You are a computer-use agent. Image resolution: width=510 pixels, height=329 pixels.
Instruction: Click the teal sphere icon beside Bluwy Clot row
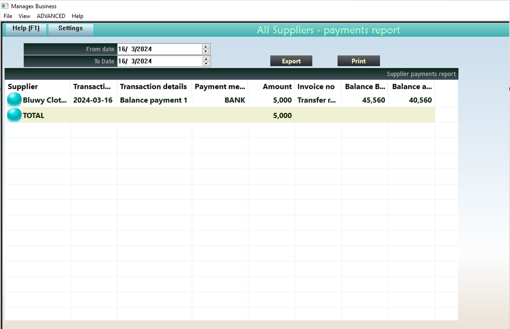(14, 99)
